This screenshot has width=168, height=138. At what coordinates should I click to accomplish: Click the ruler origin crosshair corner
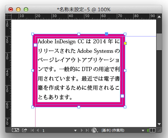click(8, 17)
